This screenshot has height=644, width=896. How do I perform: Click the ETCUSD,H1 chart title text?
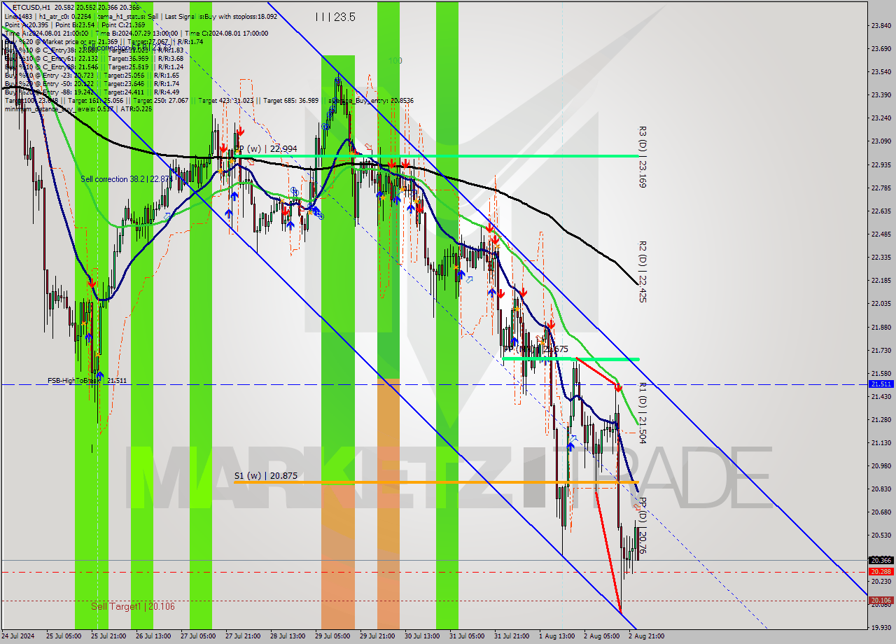pyautogui.click(x=33, y=7)
